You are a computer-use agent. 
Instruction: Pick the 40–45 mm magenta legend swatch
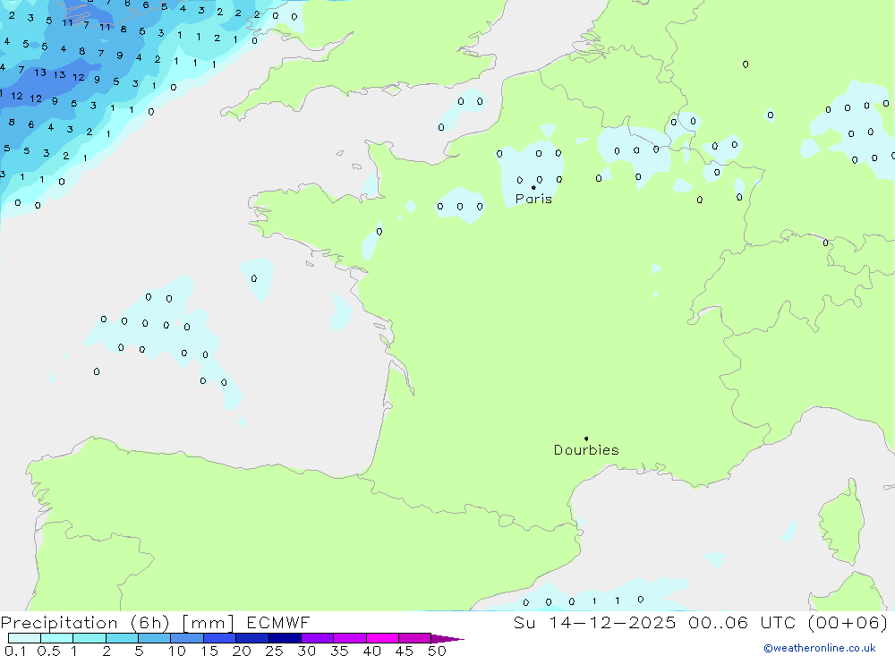pyautogui.click(x=382, y=638)
